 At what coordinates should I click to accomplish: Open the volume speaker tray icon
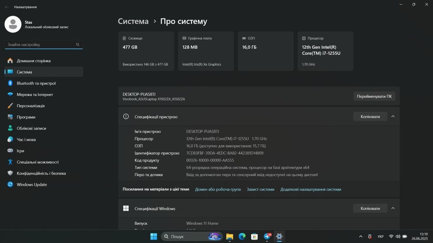[x=398, y=237]
